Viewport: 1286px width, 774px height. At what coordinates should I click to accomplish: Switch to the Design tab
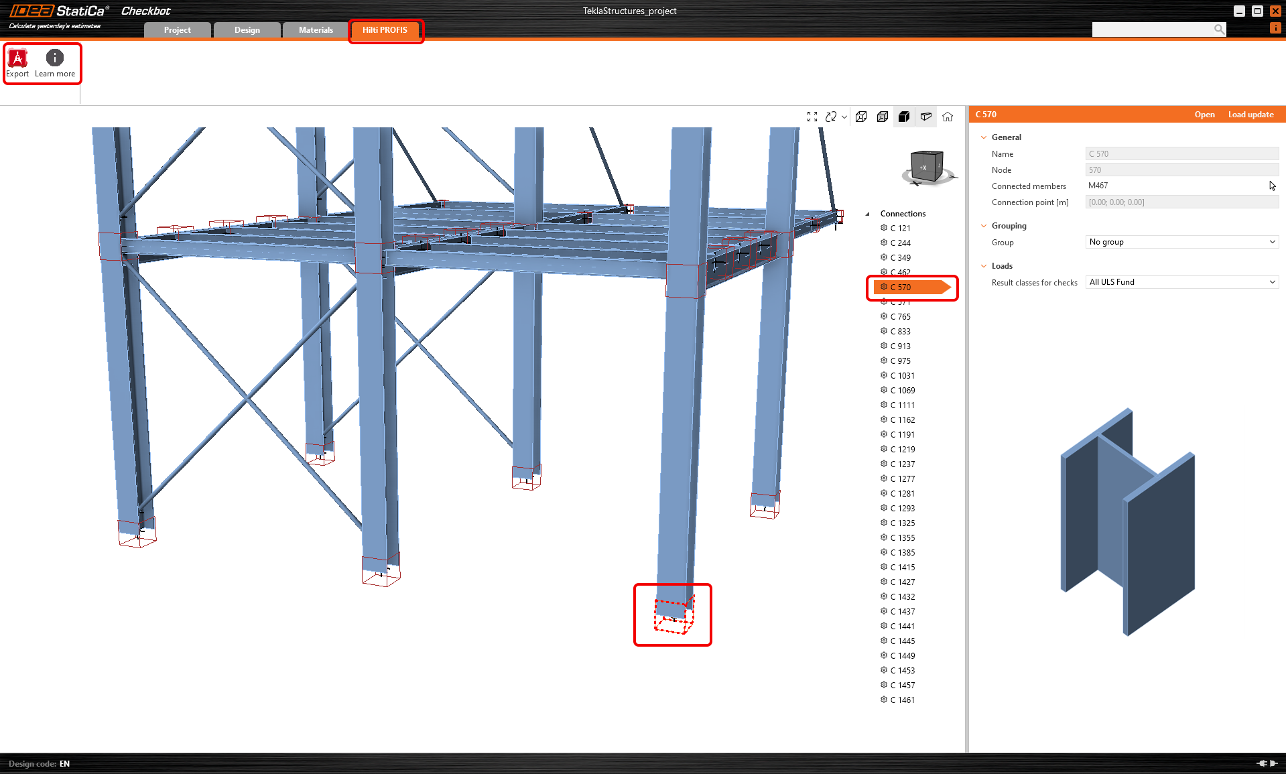coord(247,29)
